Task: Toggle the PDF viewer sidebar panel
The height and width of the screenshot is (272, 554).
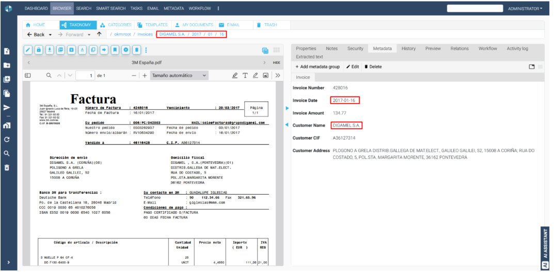Action: [x=28, y=76]
